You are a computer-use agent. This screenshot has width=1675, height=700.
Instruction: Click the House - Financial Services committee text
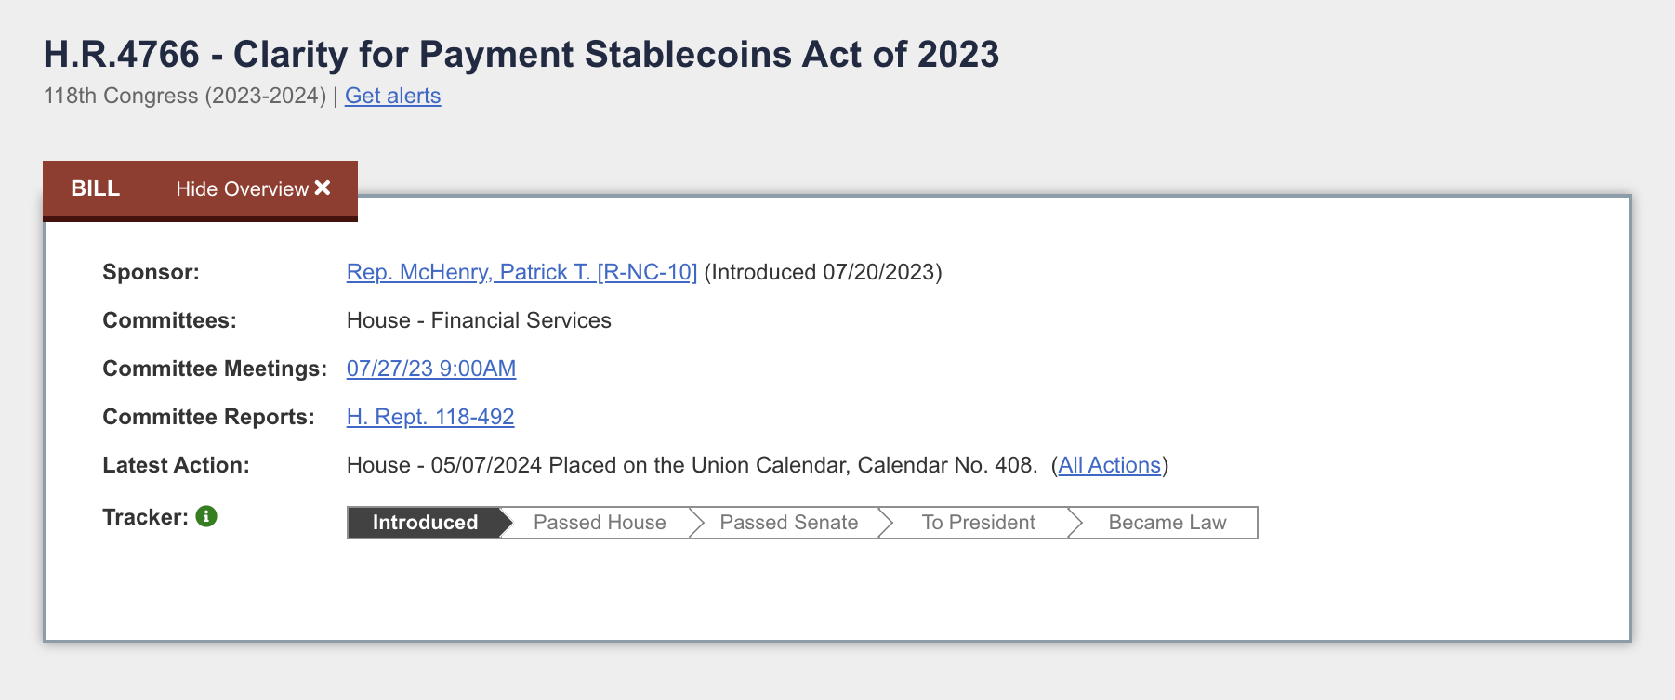pos(479,319)
